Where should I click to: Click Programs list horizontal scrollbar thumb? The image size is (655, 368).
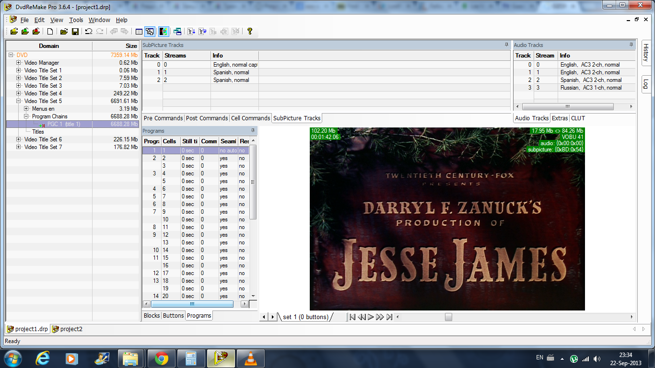(x=192, y=304)
